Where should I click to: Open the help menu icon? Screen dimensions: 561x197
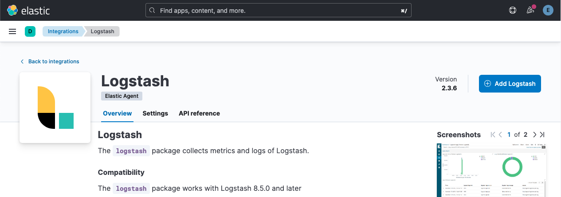pos(513,10)
